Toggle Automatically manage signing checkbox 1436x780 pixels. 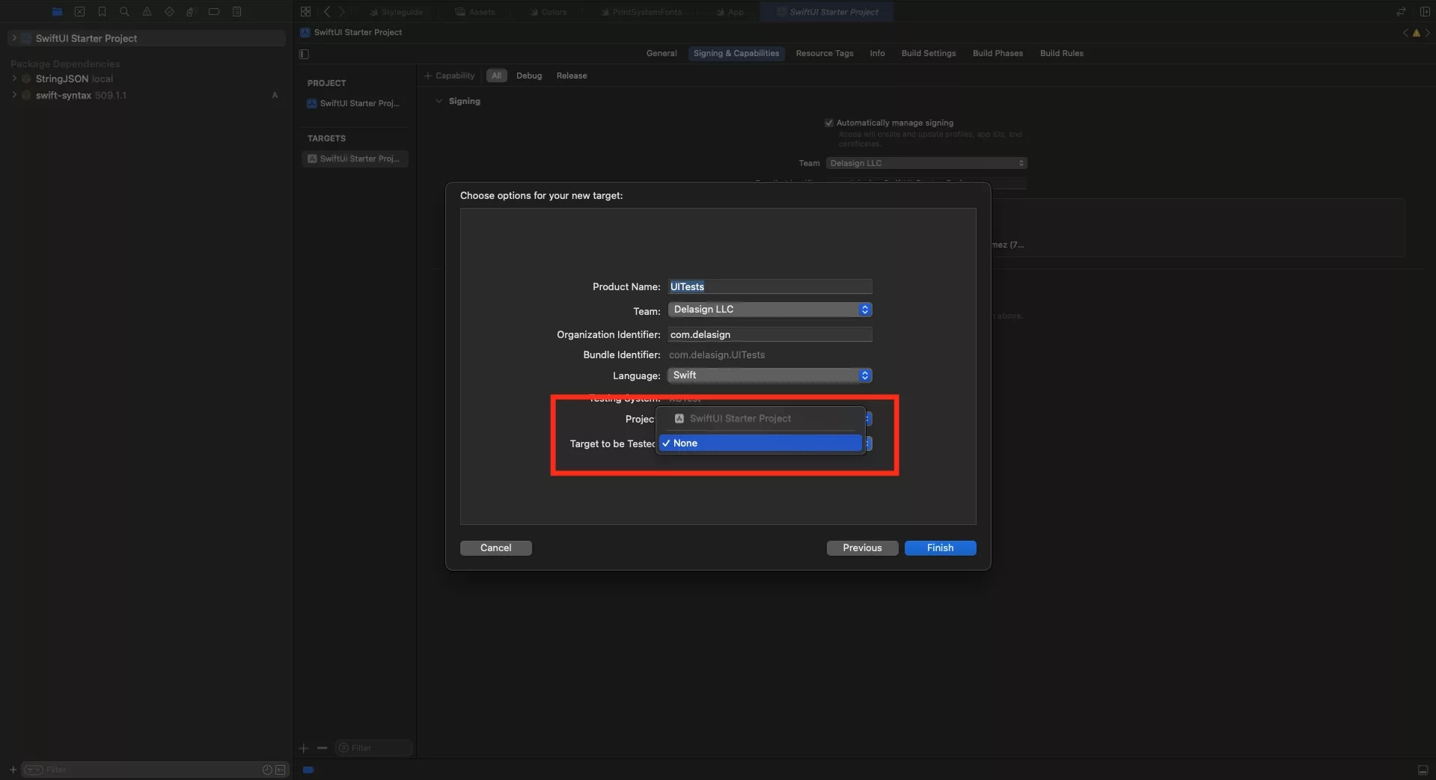pos(828,123)
